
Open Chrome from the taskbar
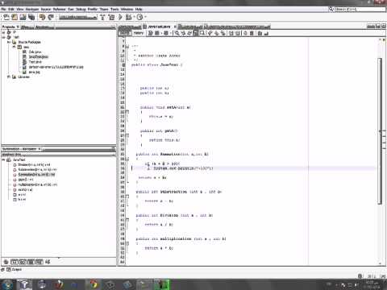[x=94, y=284]
